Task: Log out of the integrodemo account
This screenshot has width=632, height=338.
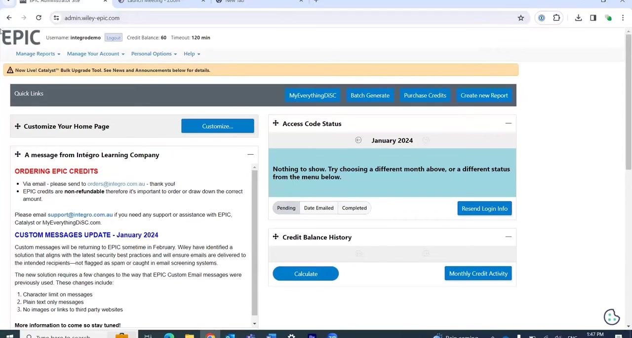Action: click(x=113, y=38)
